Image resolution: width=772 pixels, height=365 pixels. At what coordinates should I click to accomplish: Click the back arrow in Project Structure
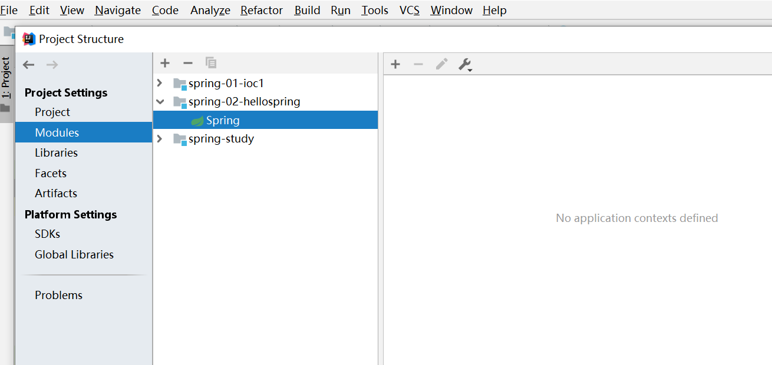pyautogui.click(x=29, y=65)
